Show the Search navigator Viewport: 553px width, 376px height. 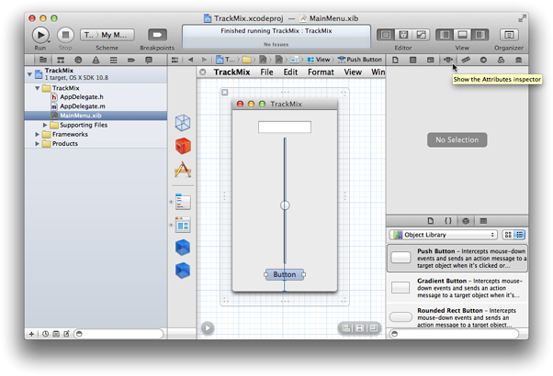[x=78, y=60]
